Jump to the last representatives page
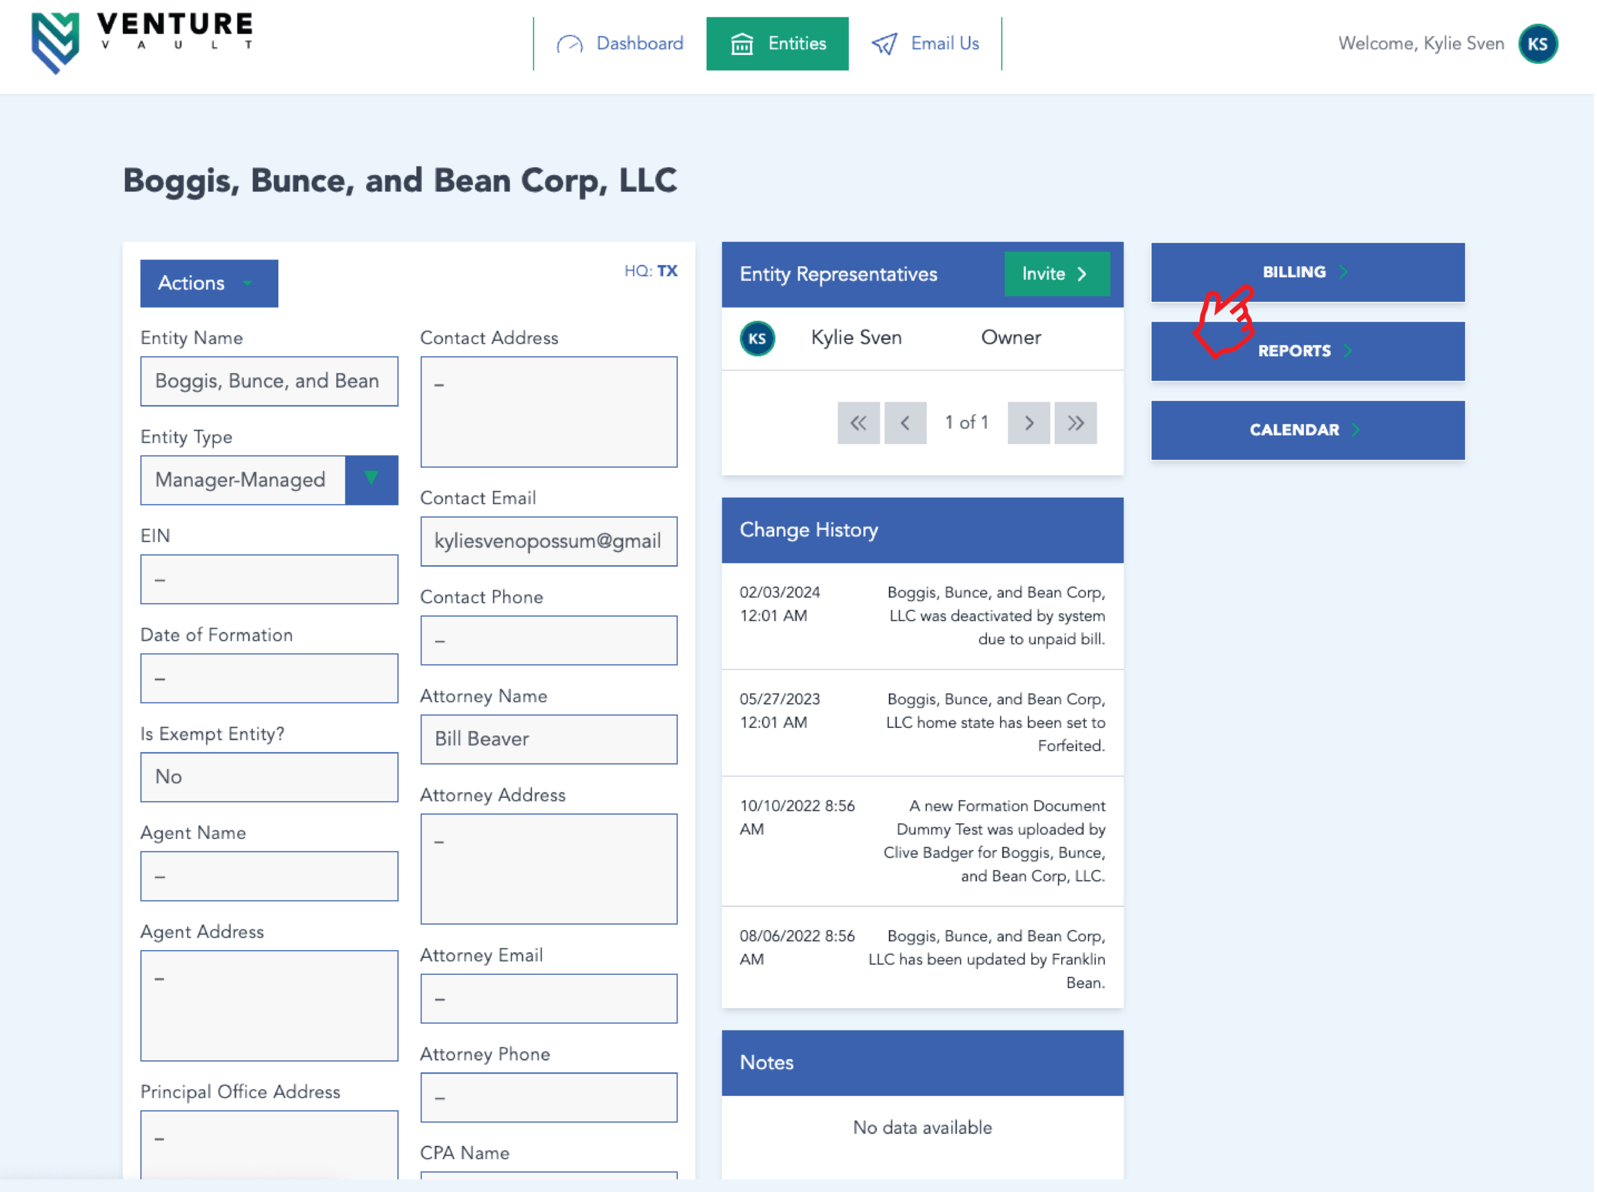 pyautogui.click(x=1075, y=423)
